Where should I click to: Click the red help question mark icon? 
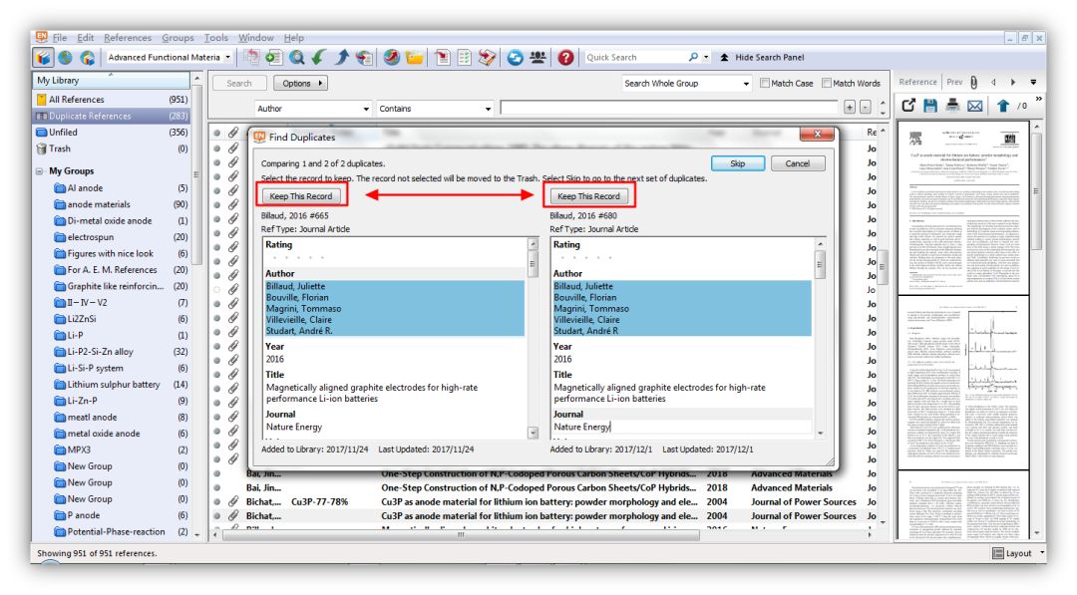tap(565, 58)
